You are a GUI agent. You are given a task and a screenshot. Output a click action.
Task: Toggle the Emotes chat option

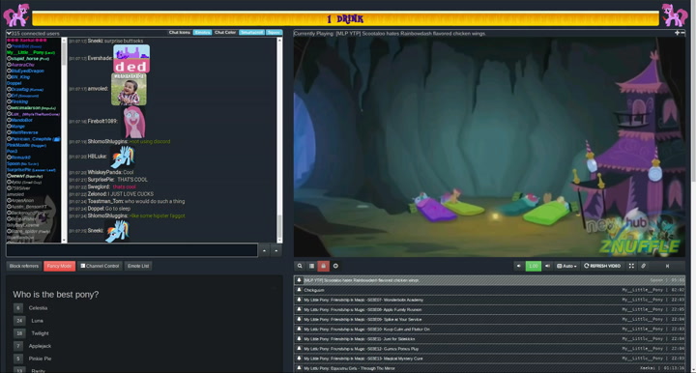coord(202,33)
